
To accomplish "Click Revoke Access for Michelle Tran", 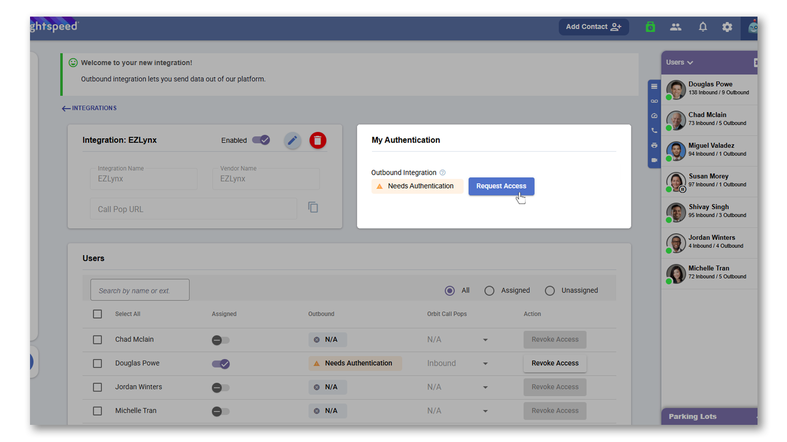I will click(555, 411).
